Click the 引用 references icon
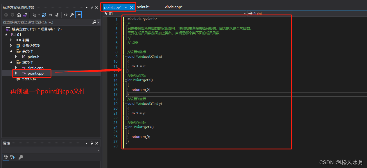Image resolution: width=367 pixels, height=168 pixels. pyautogui.click(x=19, y=40)
